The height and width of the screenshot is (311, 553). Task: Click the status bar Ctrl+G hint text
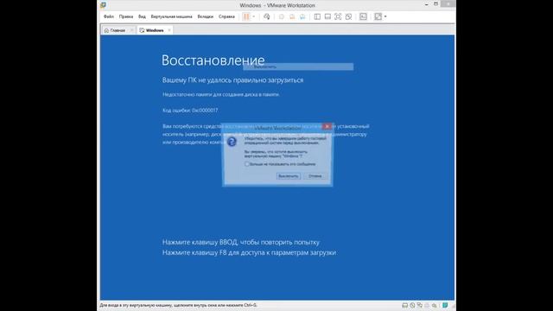coord(179,305)
